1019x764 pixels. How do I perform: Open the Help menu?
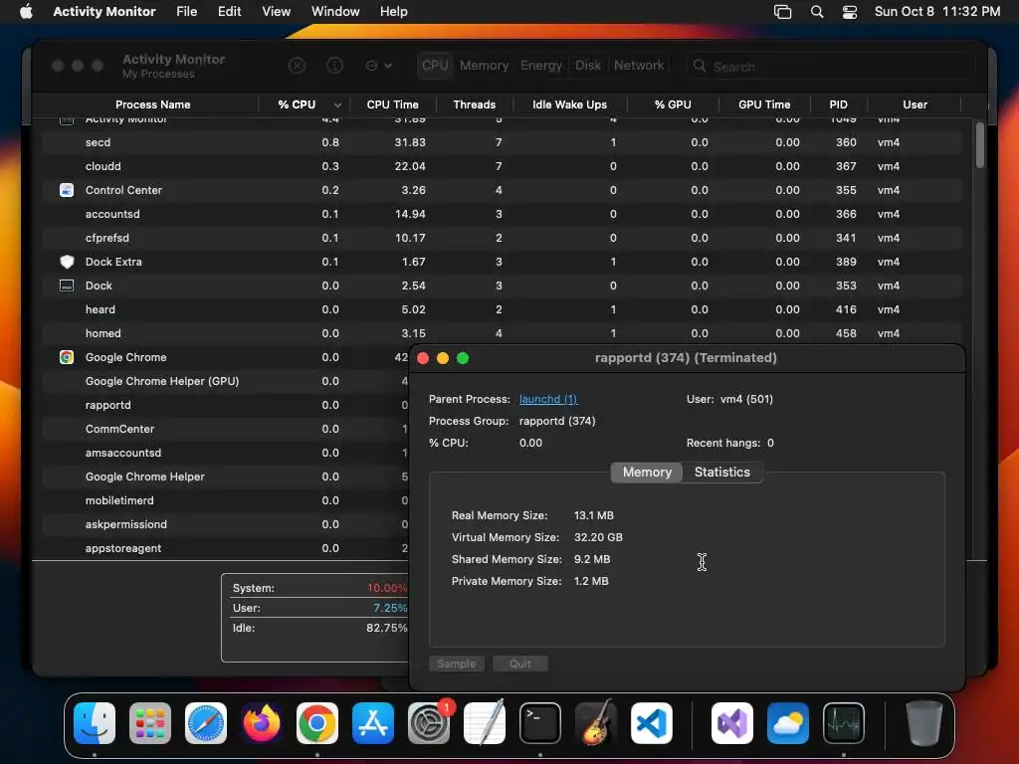[x=394, y=12]
